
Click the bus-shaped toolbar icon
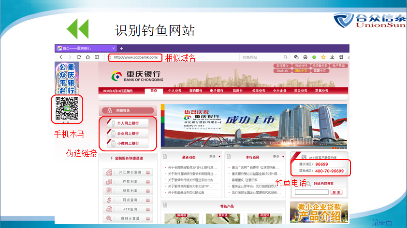[305, 57]
